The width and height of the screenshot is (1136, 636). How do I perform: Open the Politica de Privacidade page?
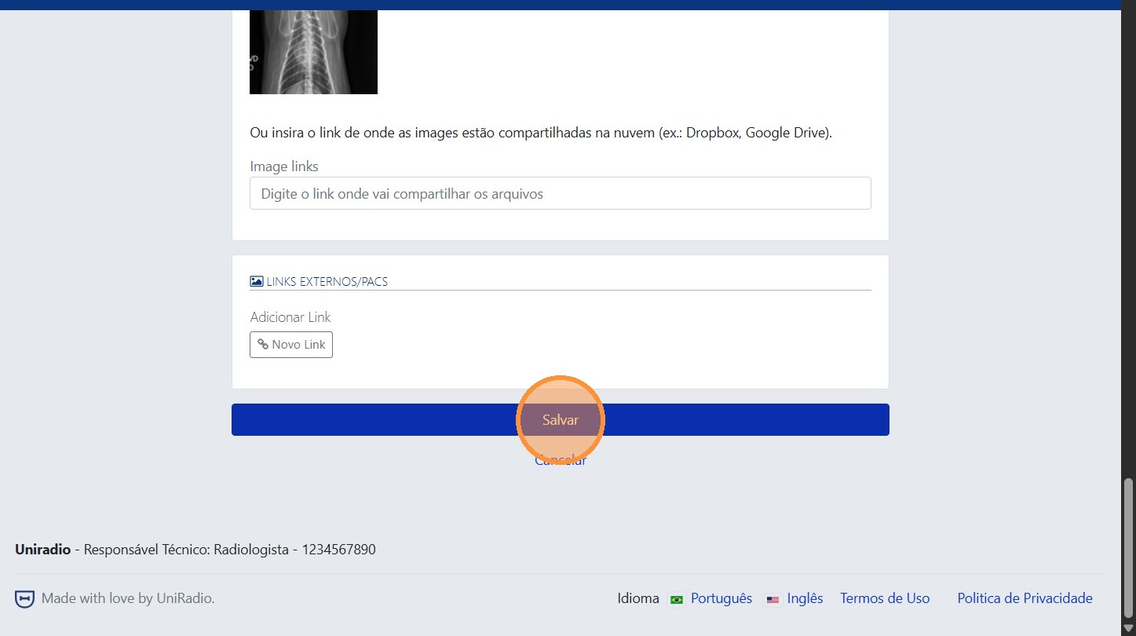pos(1025,598)
